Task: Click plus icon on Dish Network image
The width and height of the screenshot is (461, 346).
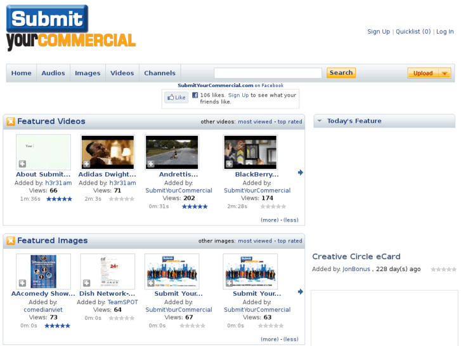Action: (x=86, y=283)
